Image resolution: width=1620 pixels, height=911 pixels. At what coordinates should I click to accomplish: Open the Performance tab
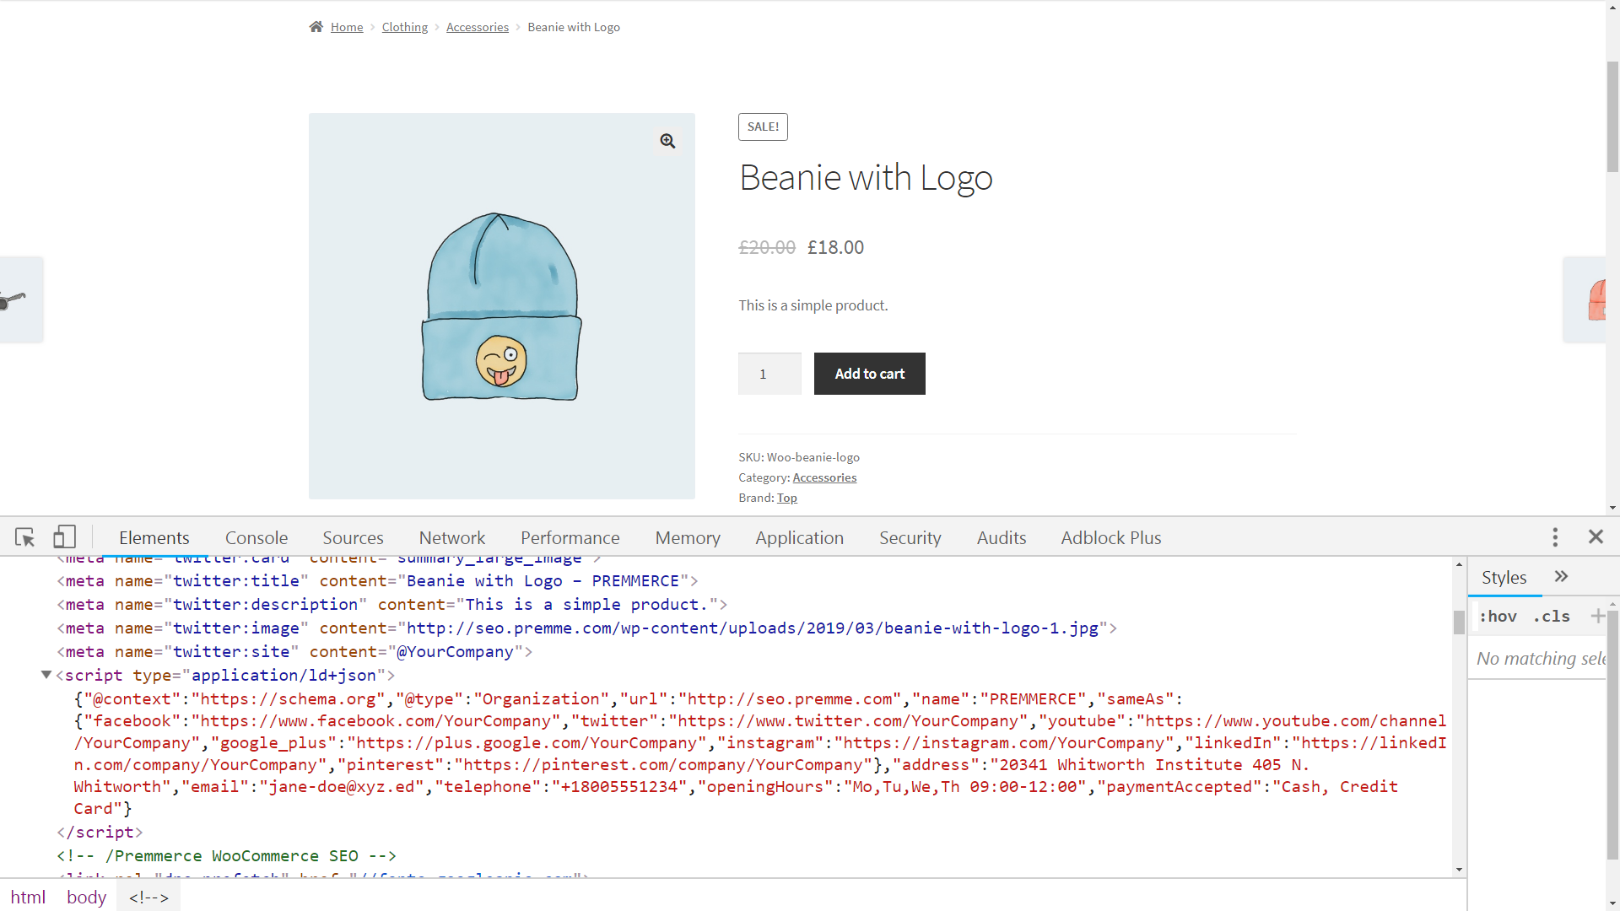570,537
